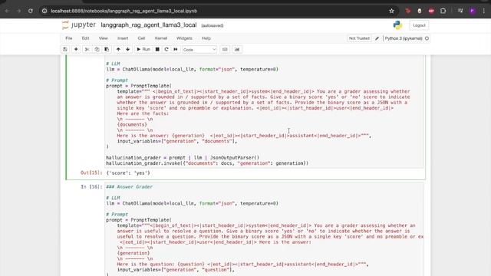Run the selected cell

[x=143, y=49]
